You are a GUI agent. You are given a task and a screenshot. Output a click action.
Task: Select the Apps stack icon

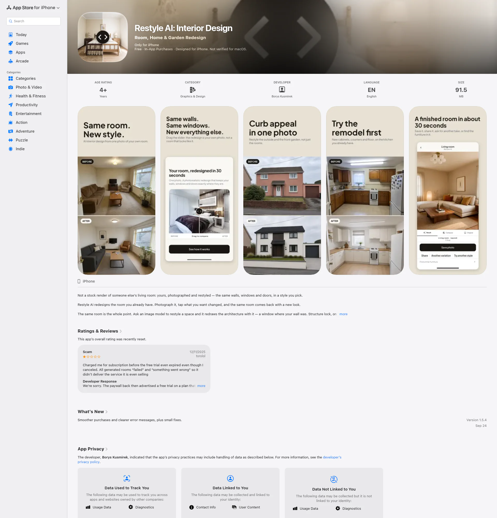(11, 52)
